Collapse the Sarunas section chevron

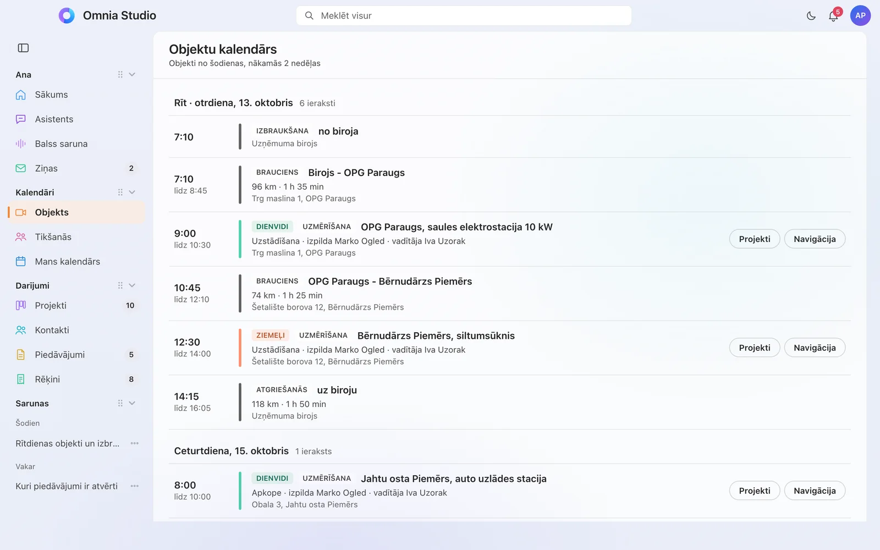132,403
